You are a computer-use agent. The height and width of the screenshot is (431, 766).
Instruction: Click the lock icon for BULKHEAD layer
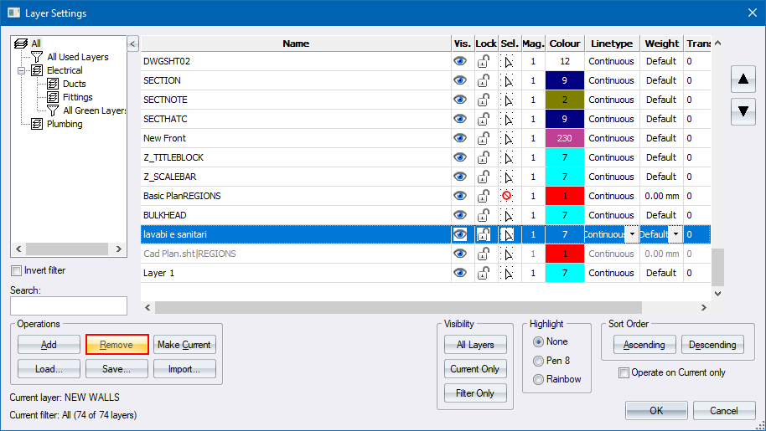[484, 216]
